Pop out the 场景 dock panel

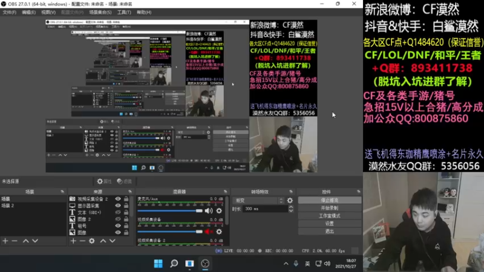click(x=62, y=192)
